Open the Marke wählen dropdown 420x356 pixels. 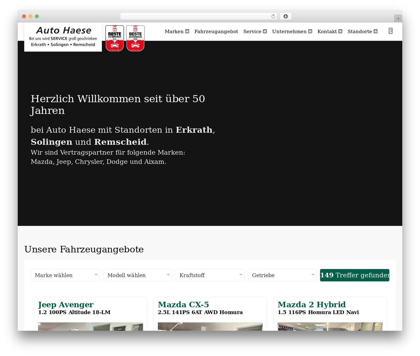click(x=65, y=275)
